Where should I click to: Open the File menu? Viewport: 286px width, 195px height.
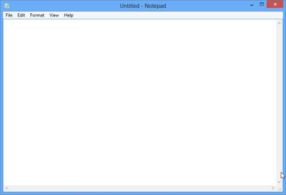coord(9,15)
